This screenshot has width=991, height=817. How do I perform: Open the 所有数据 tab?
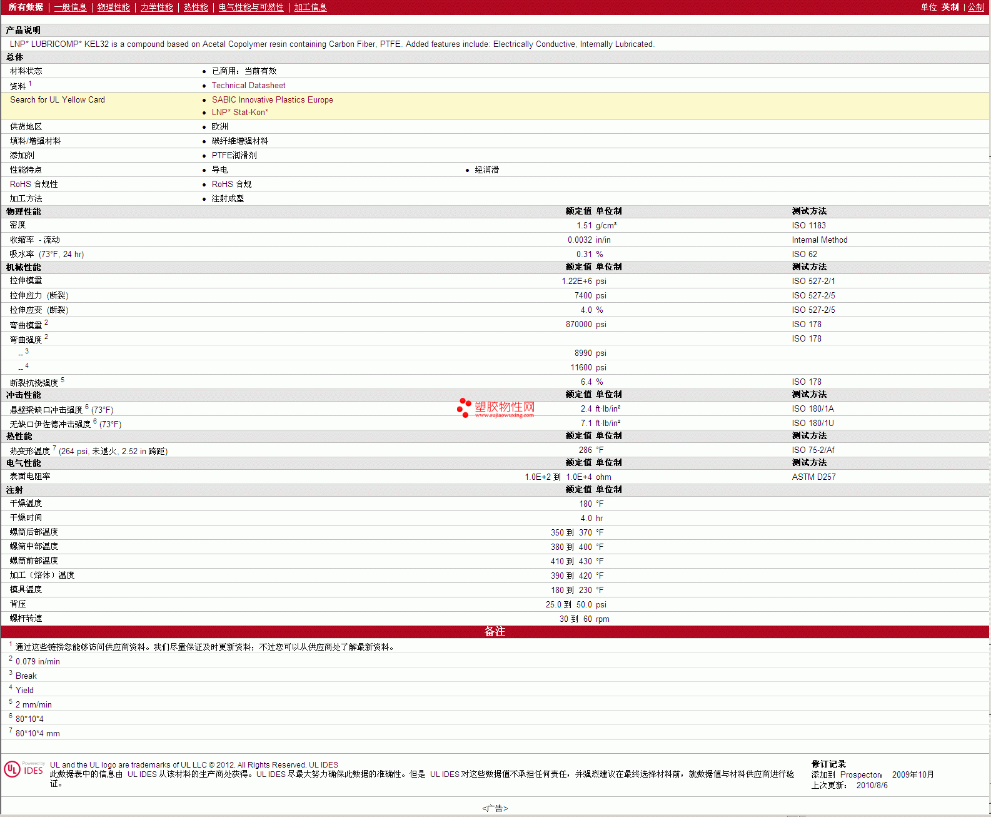(x=26, y=7)
